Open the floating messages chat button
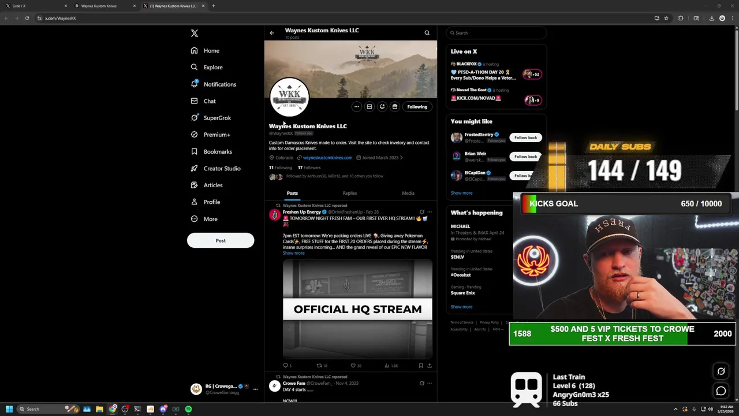The image size is (739, 416). pos(721,391)
